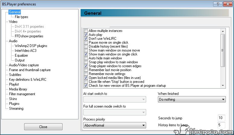The height and width of the screenshot is (135, 234).
Task: Click the title bar help question-mark button
Action: [x=218, y=4]
